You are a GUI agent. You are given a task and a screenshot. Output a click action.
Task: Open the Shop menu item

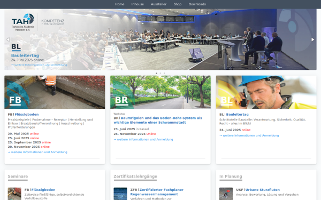(x=178, y=4)
